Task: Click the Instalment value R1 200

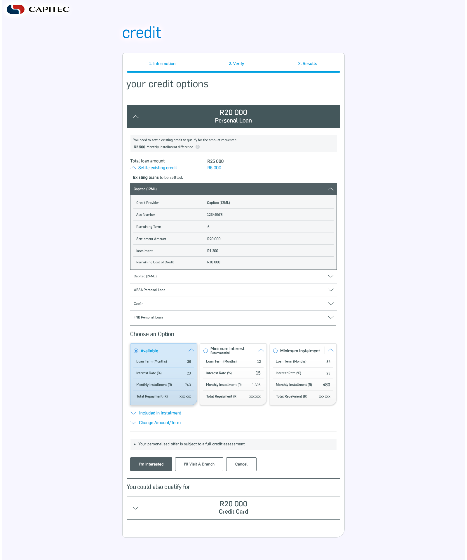Action: tap(213, 251)
